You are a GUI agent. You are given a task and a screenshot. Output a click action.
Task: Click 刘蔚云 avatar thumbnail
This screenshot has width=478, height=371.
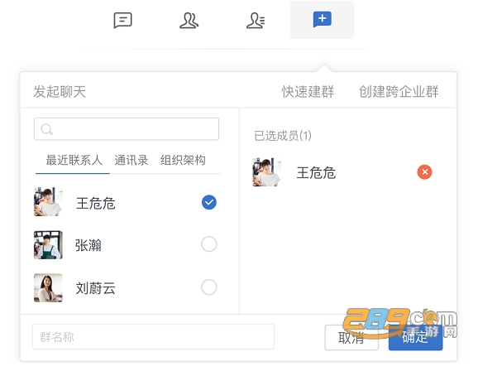click(48, 287)
